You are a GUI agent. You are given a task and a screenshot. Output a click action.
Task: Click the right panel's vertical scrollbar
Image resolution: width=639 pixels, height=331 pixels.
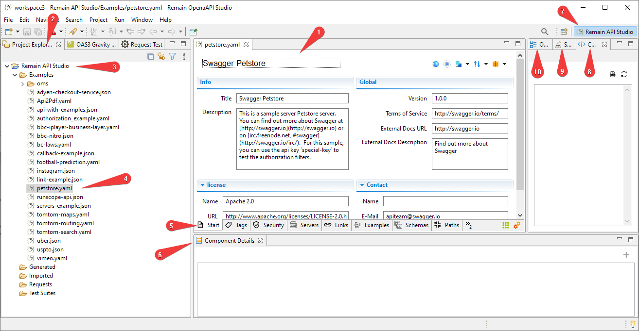pos(627,155)
